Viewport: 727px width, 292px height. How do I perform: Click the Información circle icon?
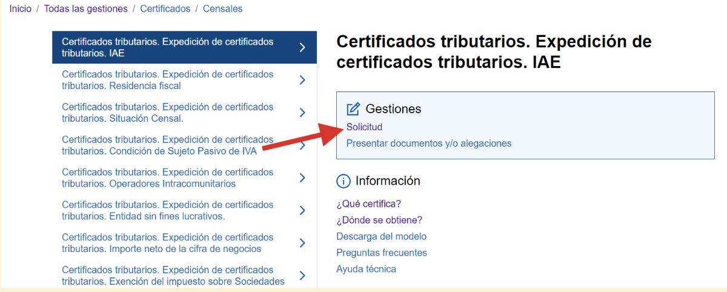(x=344, y=181)
